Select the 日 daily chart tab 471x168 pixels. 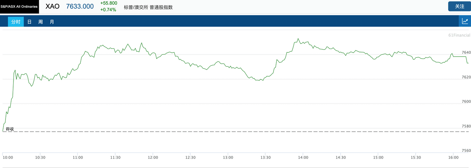point(29,22)
